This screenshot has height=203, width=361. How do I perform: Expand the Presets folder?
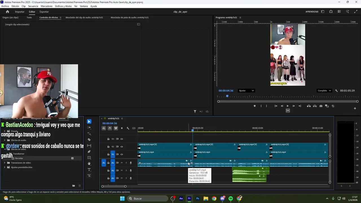tap(5, 131)
